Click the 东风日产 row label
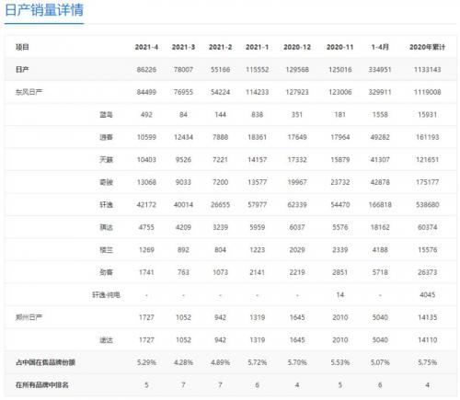This screenshot has width=460, height=400. [29, 92]
